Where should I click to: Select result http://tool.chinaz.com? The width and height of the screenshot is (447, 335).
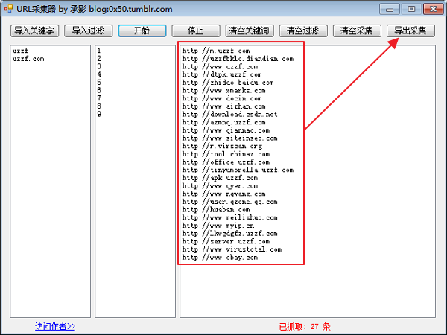click(x=226, y=154)
